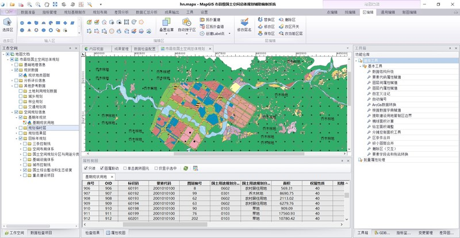This screenshot has height=238, width=460.
Task: Click the 保存区 tool
Action: click(x=266, y=33)
